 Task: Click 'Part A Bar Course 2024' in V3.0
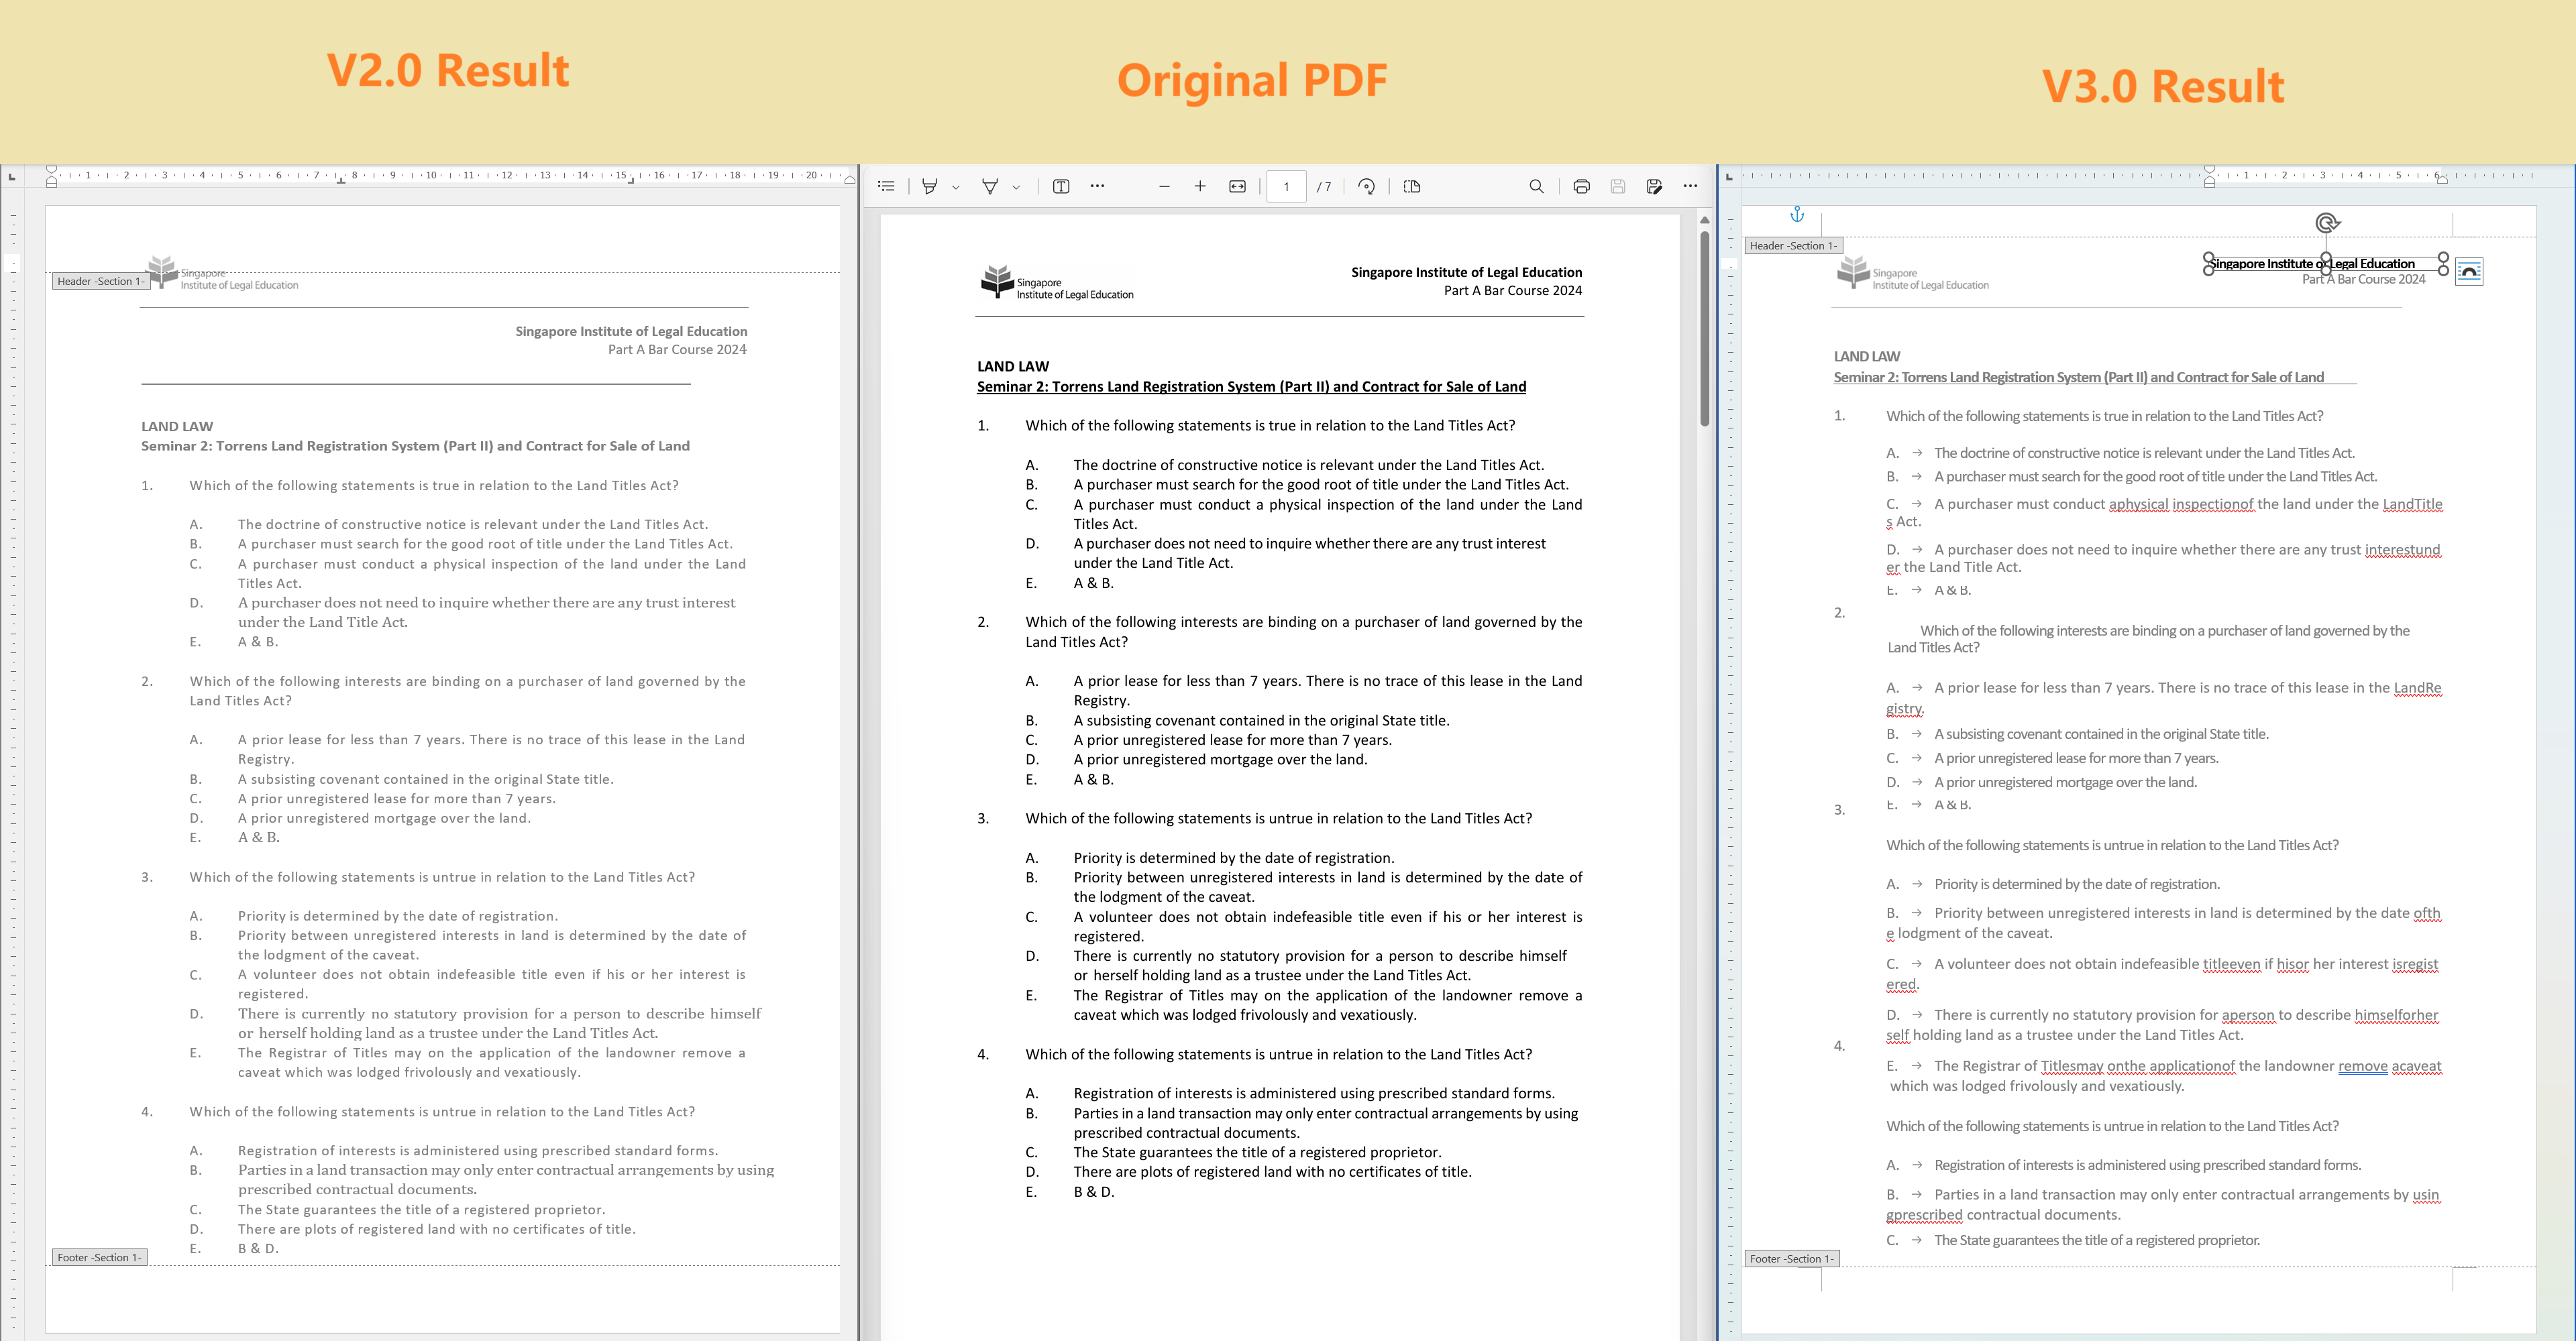tap(2363, 280)
